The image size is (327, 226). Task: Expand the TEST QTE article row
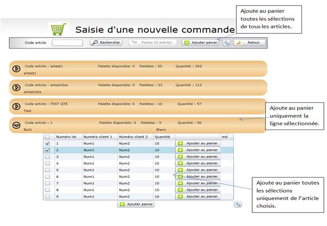pyautogui.click(x=16, y=106)
